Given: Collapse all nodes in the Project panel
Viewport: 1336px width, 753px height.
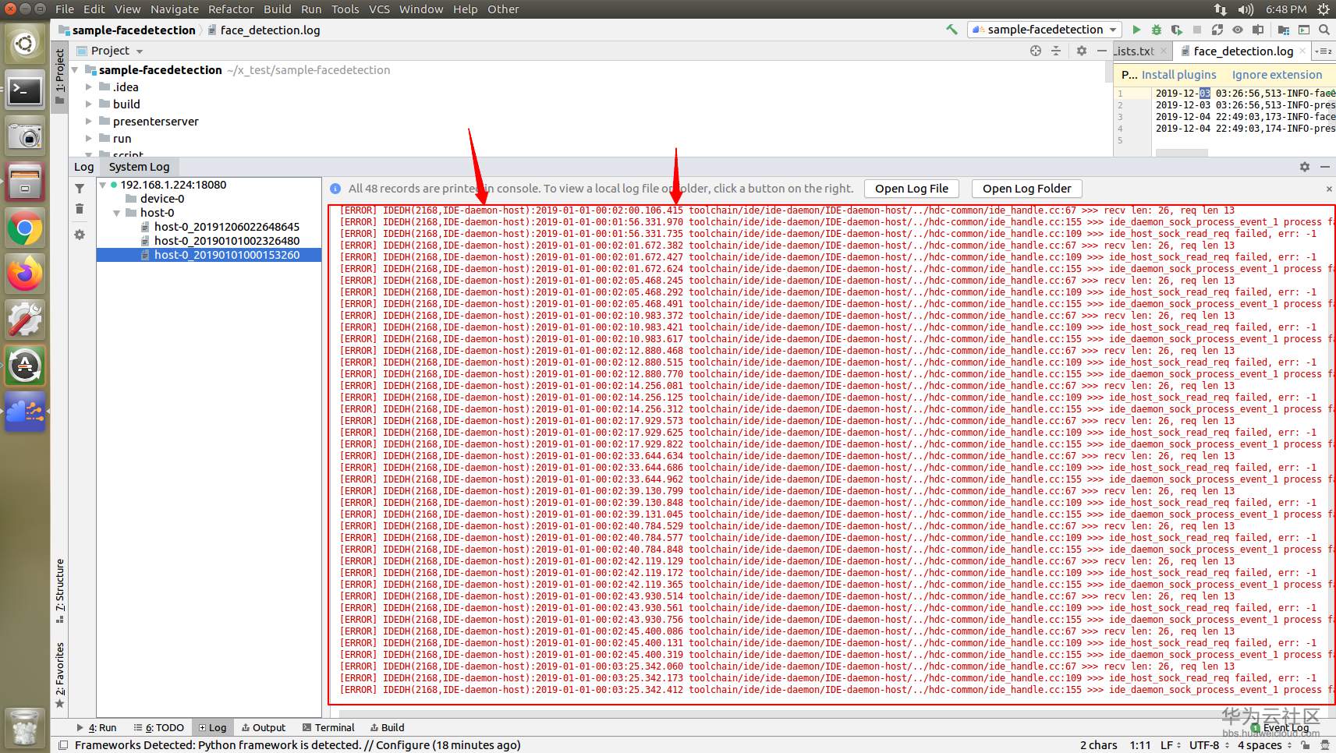Looking at the screenshot, I should coord(1056,51).
